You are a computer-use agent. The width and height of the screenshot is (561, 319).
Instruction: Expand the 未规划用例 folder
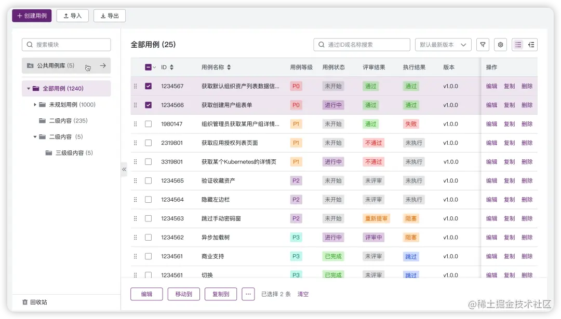(34, 105)
